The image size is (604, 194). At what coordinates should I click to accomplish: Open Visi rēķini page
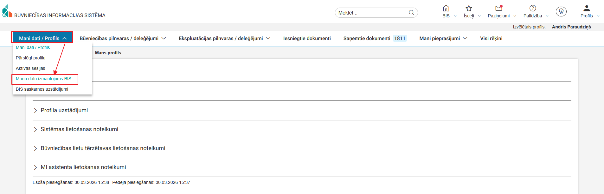tap(491, 38)
